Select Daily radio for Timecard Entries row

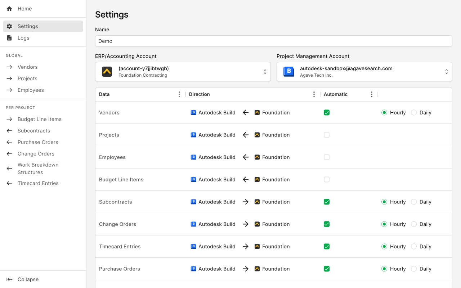414,247
